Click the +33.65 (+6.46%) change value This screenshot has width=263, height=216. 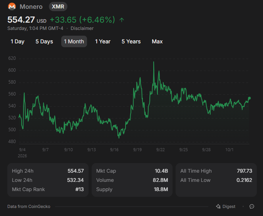[x=82, y=20]
